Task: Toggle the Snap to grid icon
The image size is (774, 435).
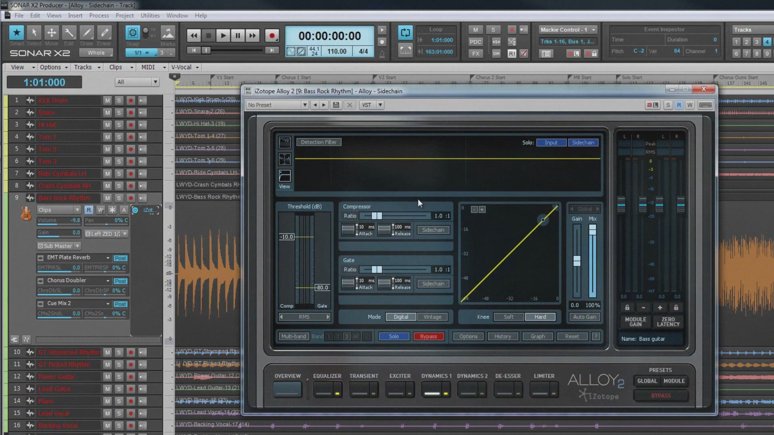Action: [133, 33]
